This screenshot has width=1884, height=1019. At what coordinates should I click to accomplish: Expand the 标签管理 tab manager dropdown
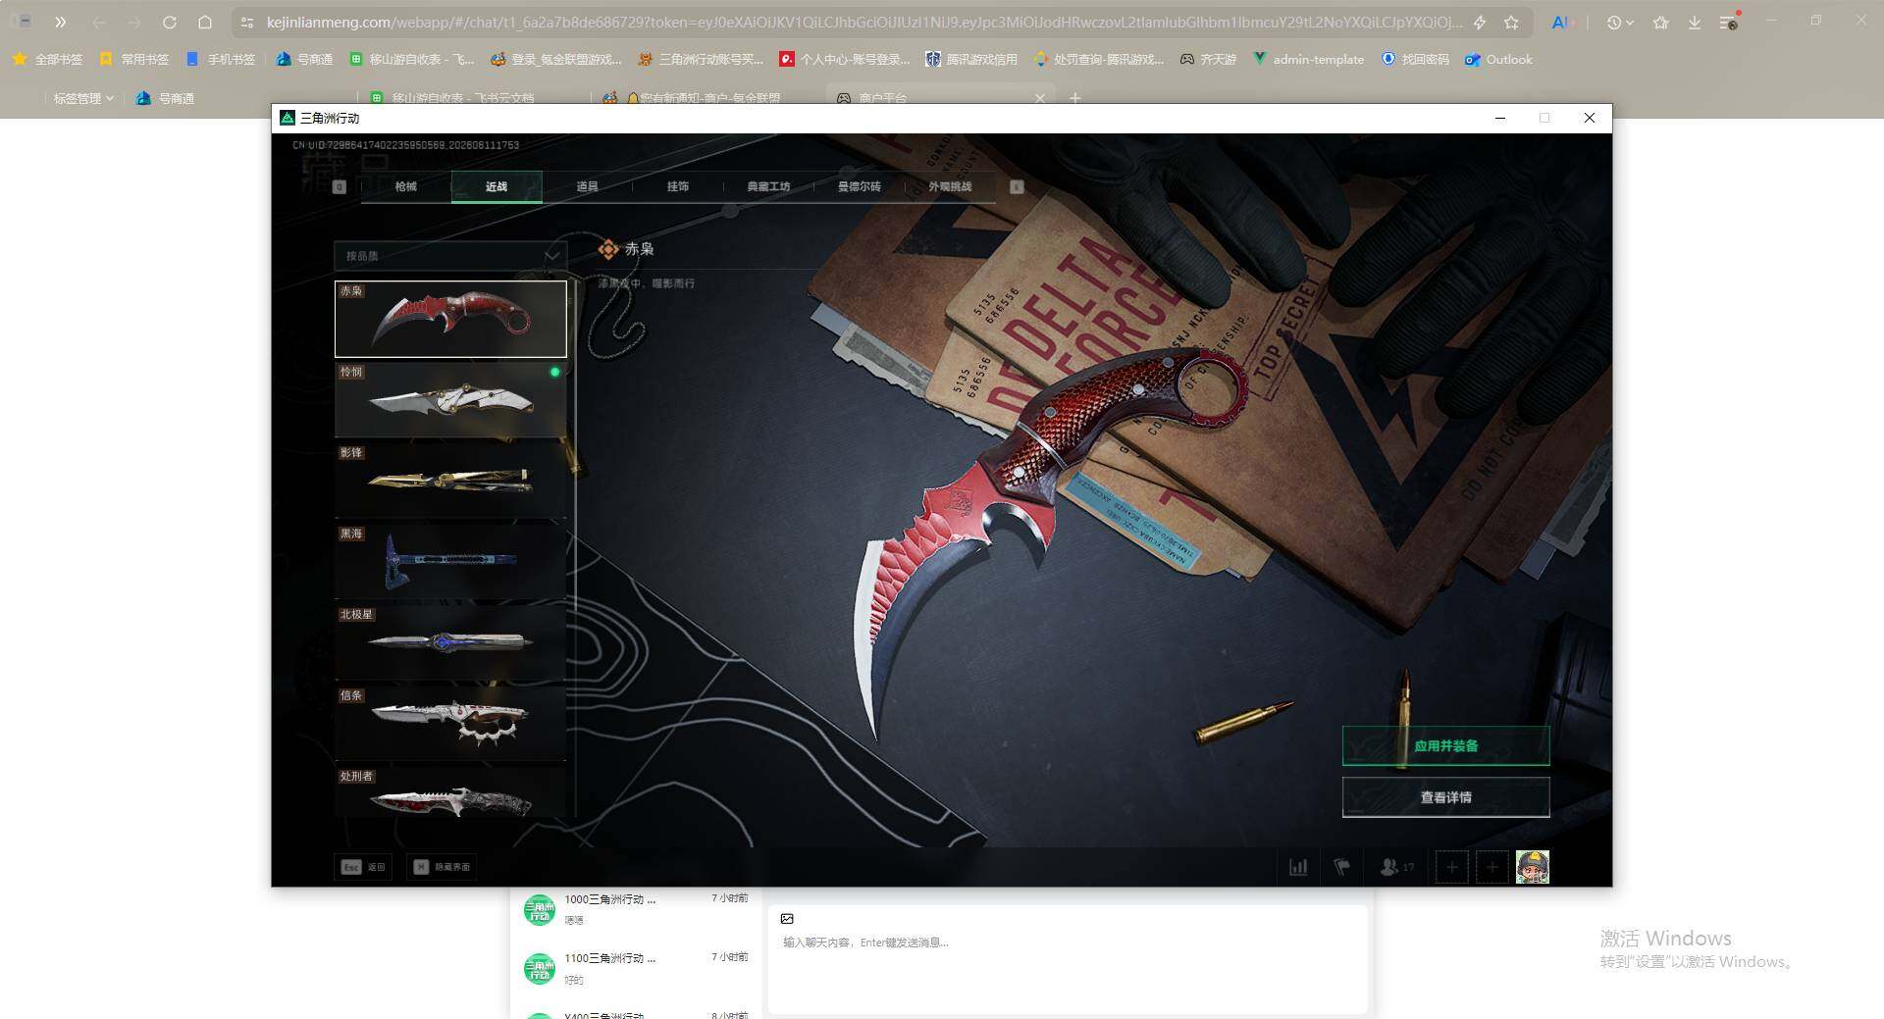click(x=83, y=98)
